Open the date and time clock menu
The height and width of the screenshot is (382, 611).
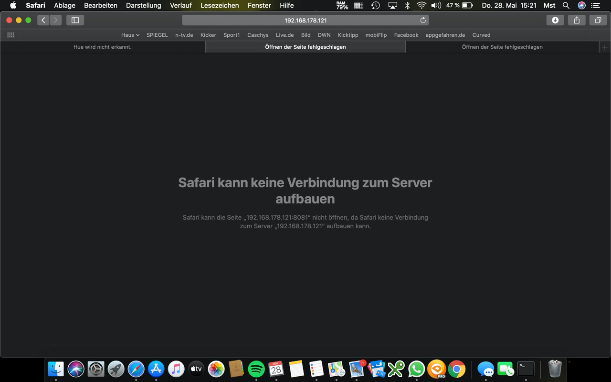pyautogui.click(x=509, y=5)
